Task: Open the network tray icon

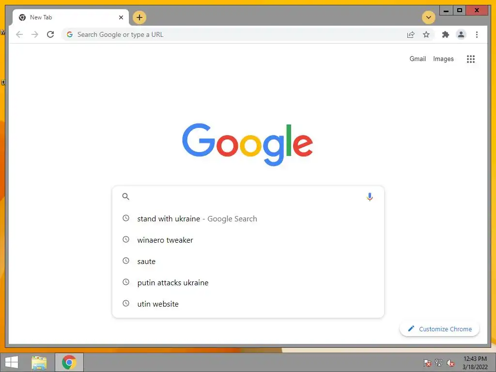Action: point(439,363)
